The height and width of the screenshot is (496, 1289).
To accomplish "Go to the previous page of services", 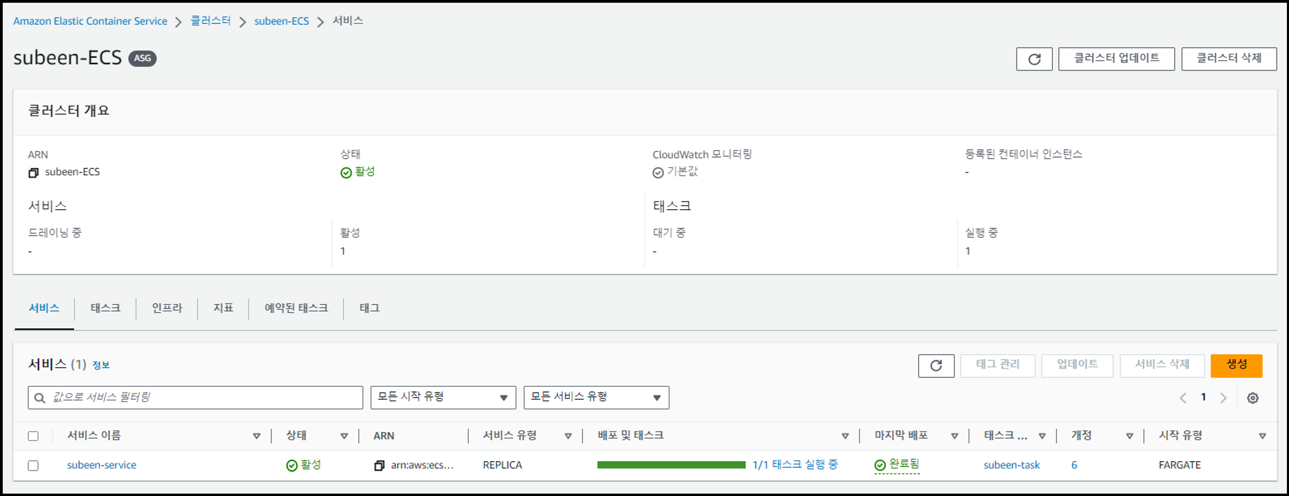I will tap(1183, 398).
